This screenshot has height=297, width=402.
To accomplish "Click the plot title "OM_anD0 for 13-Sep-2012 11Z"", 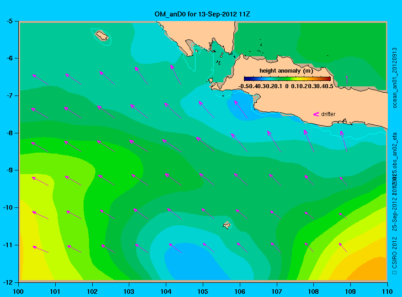I will click(202, 14).
